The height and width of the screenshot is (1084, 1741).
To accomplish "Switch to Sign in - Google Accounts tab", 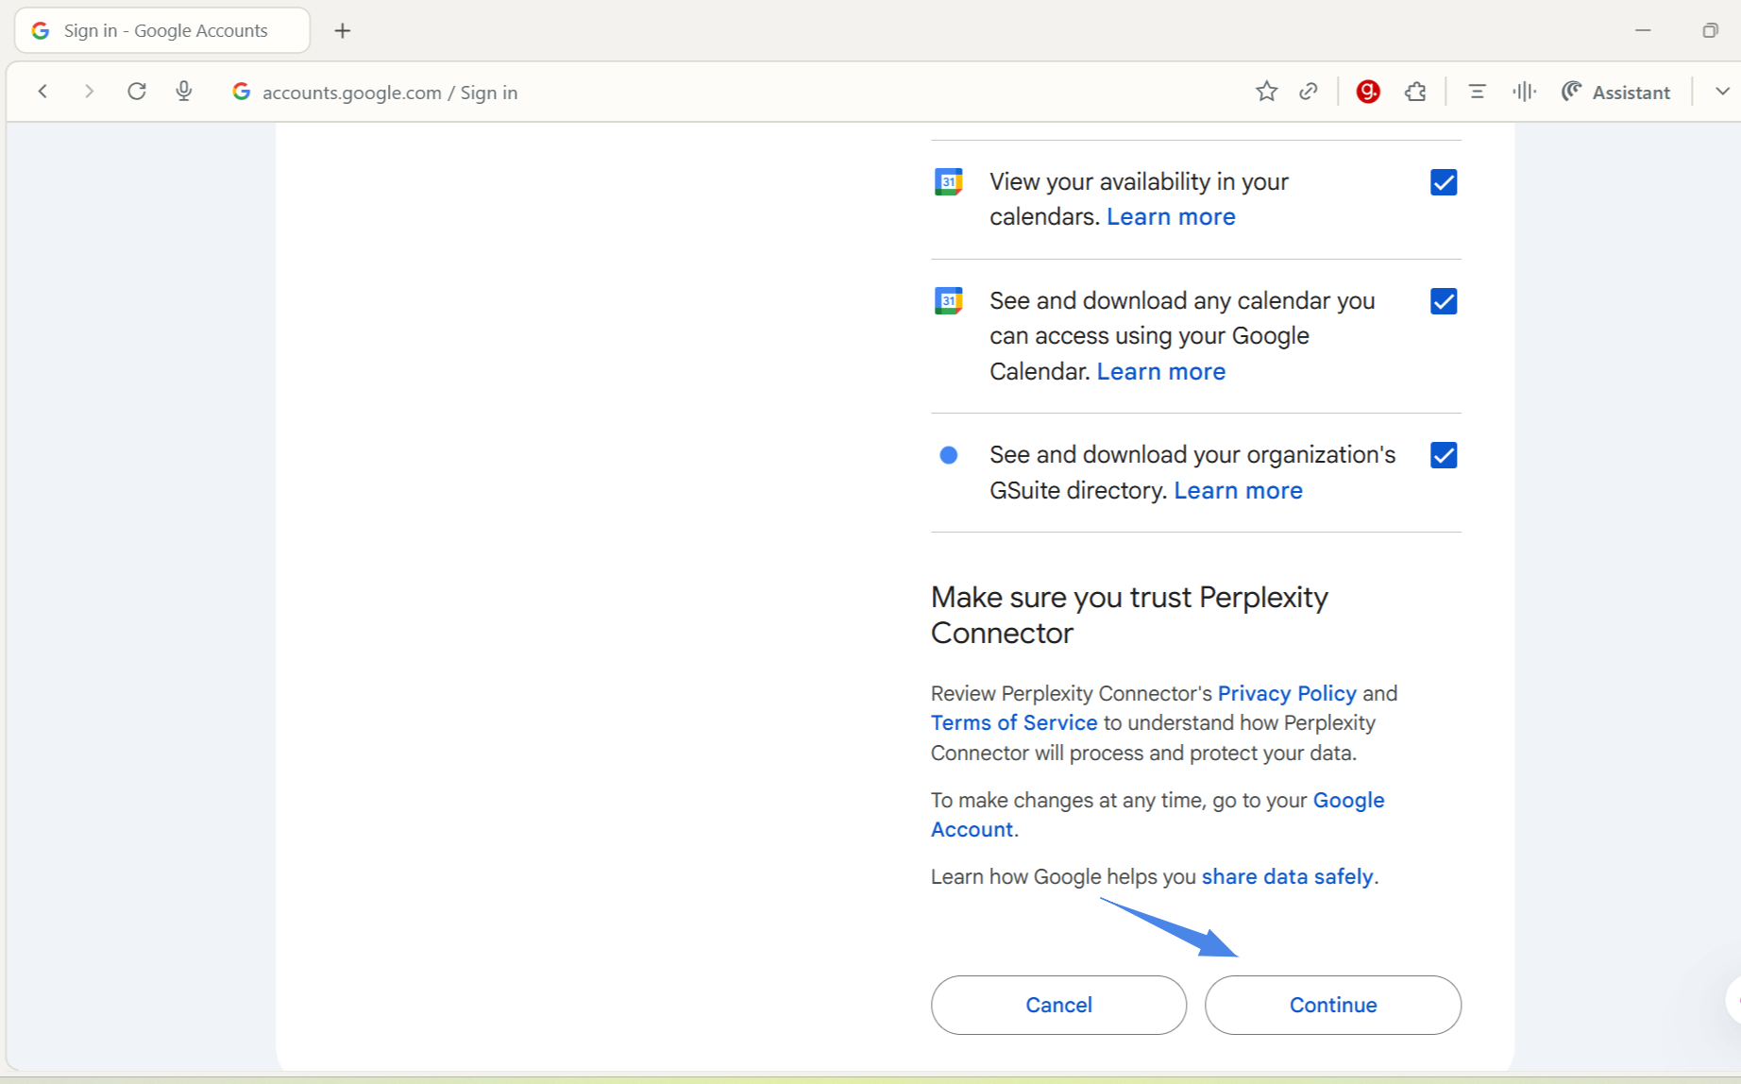I will pyautogui.click(x=162, y=30).
